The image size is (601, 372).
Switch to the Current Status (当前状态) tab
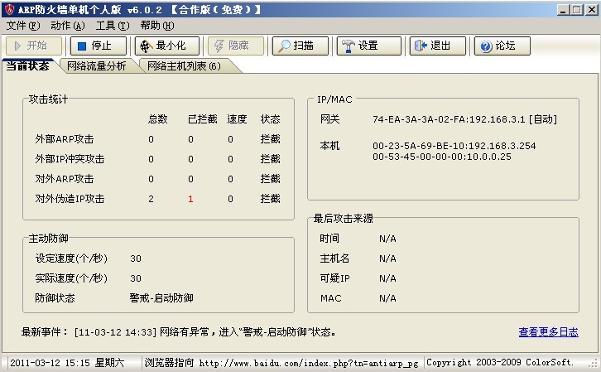pyautogui.click(x=27, y=66)
